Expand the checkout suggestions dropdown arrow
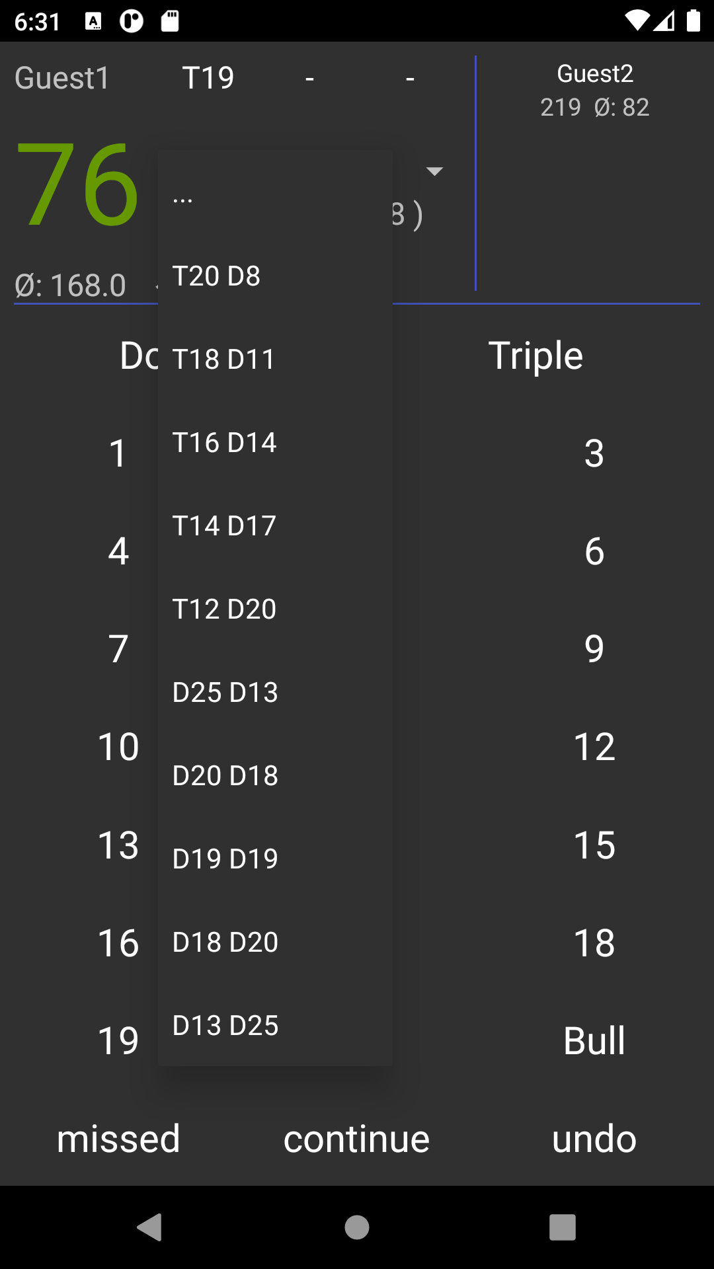Image resolution: width=714 pixels, height=1269 pixels. (434, 172)
